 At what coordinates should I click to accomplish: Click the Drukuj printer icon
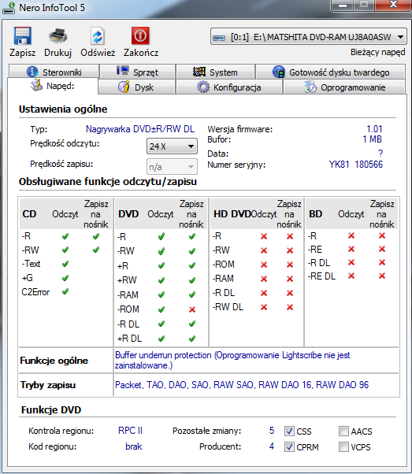[x=58, y=36]
